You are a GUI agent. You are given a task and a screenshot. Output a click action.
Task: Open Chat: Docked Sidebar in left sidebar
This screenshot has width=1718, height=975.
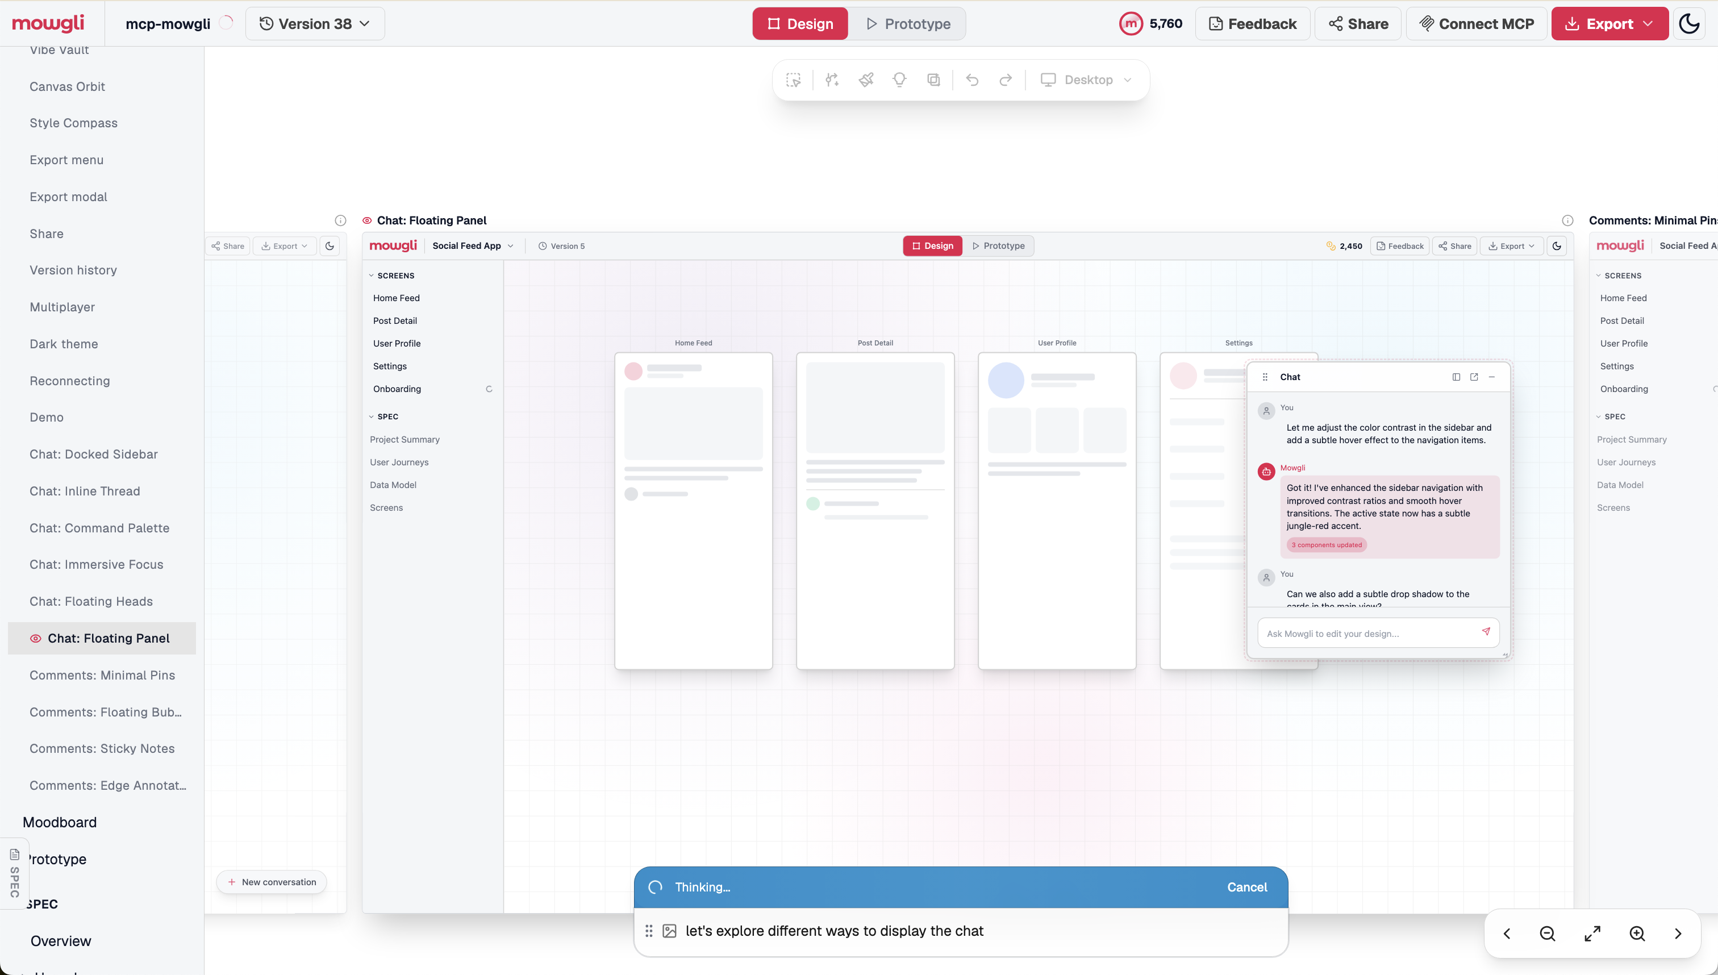click(94, 454)
